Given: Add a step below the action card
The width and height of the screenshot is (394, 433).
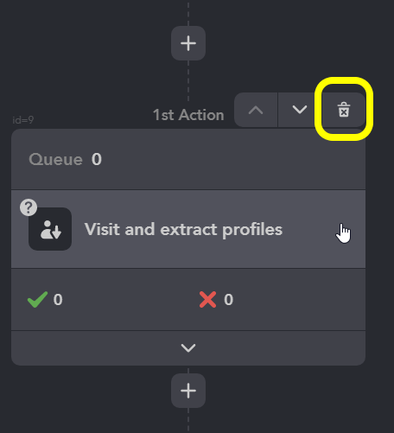Looking at the screenshot, I should [x=188, y=391].
